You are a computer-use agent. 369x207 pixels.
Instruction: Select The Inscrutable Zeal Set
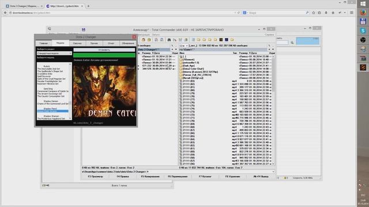pyautogui.click(x=48, y=69)
